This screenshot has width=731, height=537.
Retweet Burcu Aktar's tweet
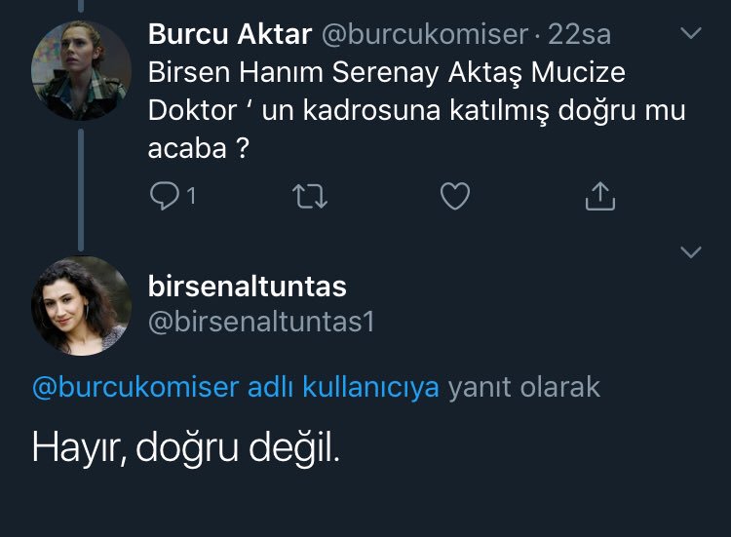coord(310,196)
